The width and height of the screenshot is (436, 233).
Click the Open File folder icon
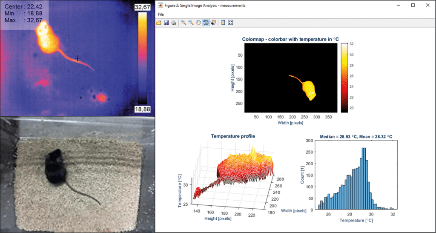[159, 23]
